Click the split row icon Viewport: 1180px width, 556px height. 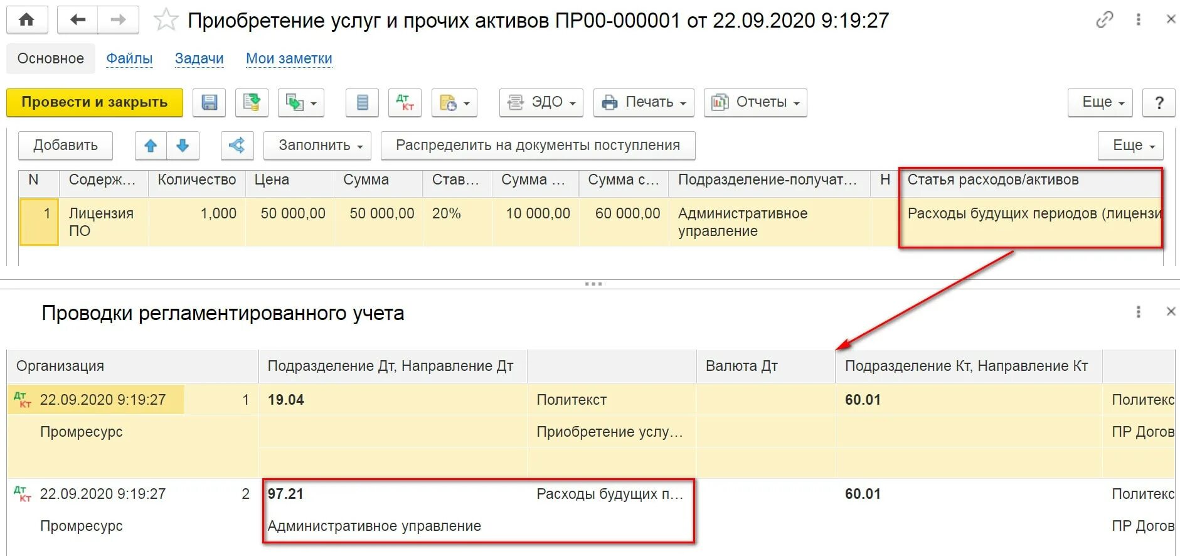[237, 145]
